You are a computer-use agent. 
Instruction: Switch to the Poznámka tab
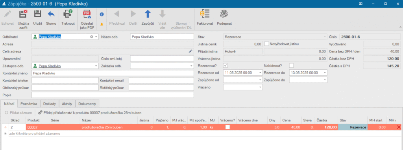29,104
